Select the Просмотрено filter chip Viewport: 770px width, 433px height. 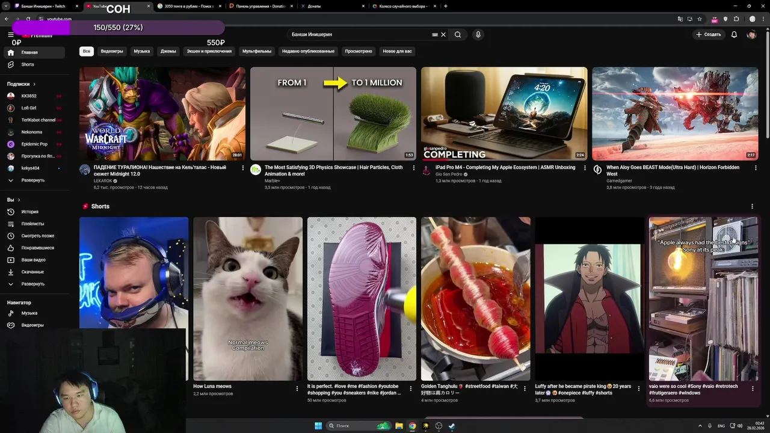(x=359, y=51)
